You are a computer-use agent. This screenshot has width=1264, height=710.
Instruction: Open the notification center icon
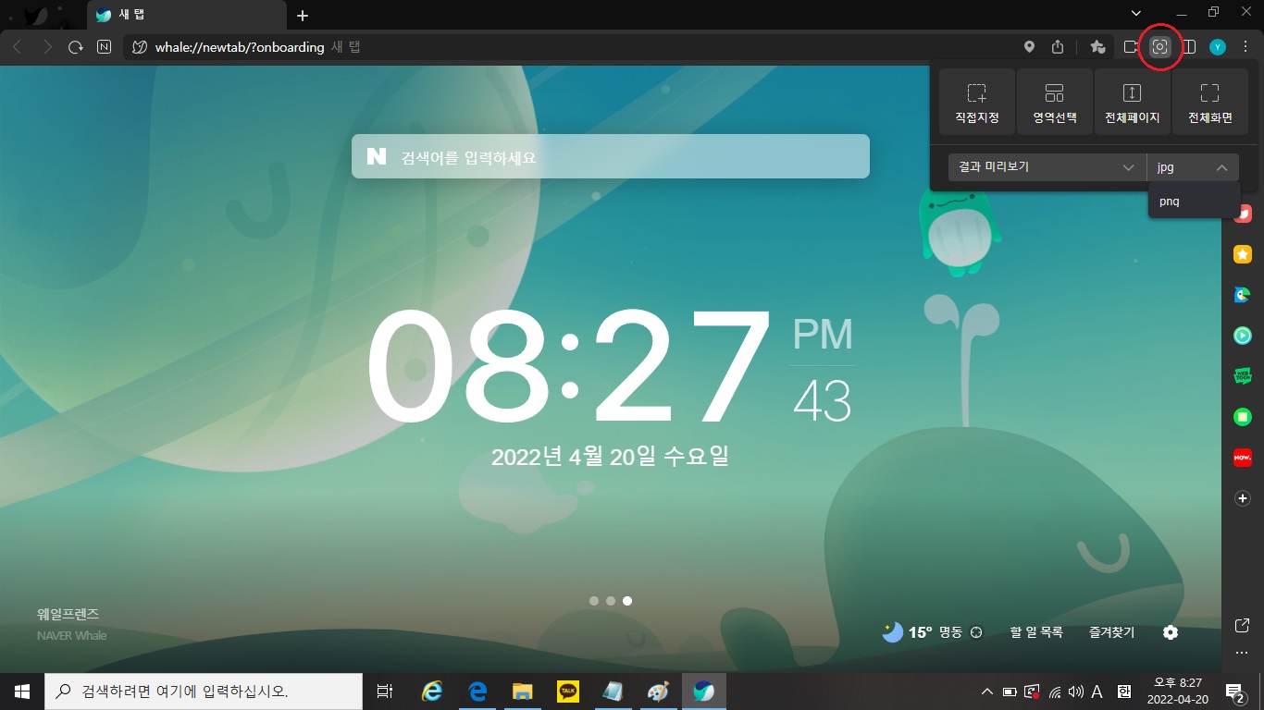point(1234,692)
